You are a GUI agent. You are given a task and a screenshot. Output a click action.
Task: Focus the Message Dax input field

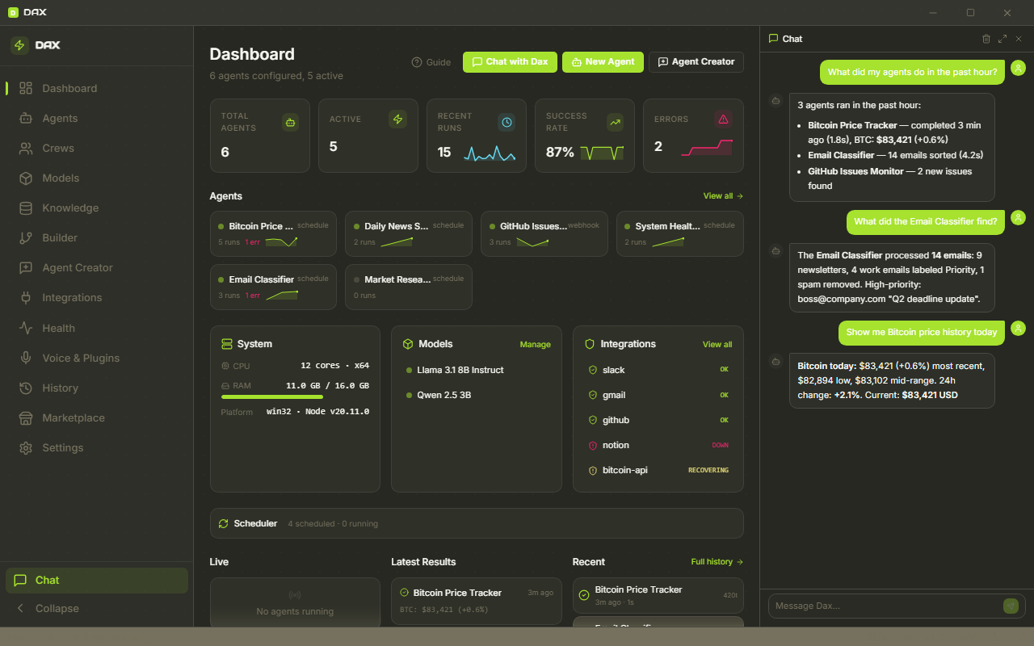tap(885, 606)
